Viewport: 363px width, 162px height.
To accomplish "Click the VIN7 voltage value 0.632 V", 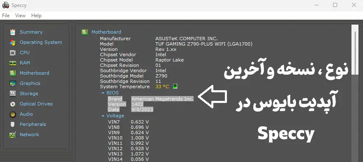I will [140, 122].
